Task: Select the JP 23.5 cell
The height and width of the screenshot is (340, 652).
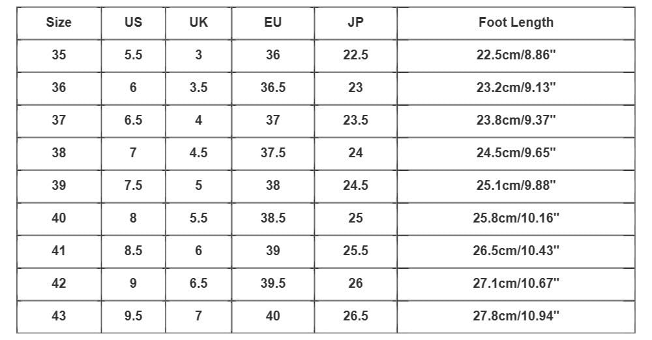Action: (355, 120)
